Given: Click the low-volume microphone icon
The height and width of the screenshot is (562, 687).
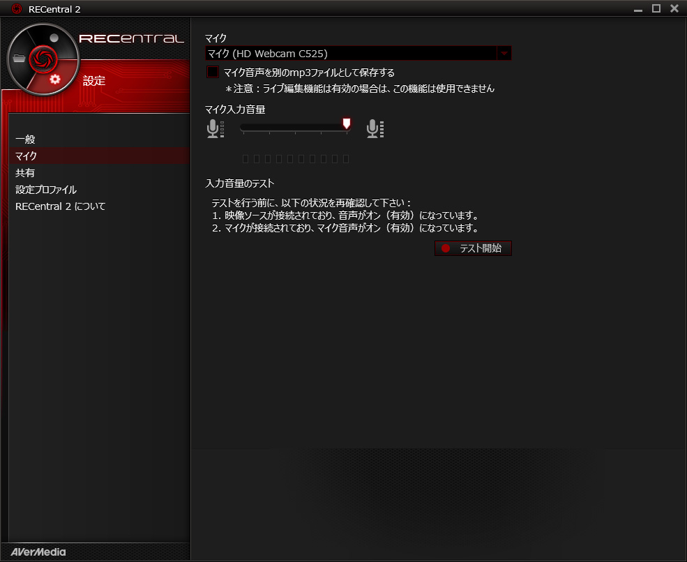Looking at the screenshot, I should 215,129.
